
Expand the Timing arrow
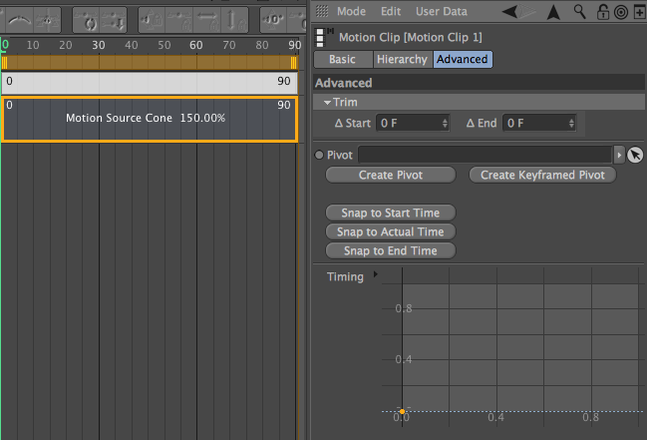tap(376, 274)
